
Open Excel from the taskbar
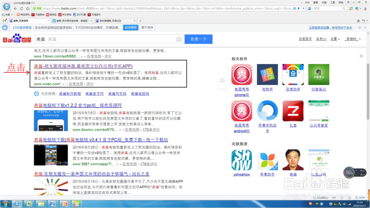[x=29, y=204]
